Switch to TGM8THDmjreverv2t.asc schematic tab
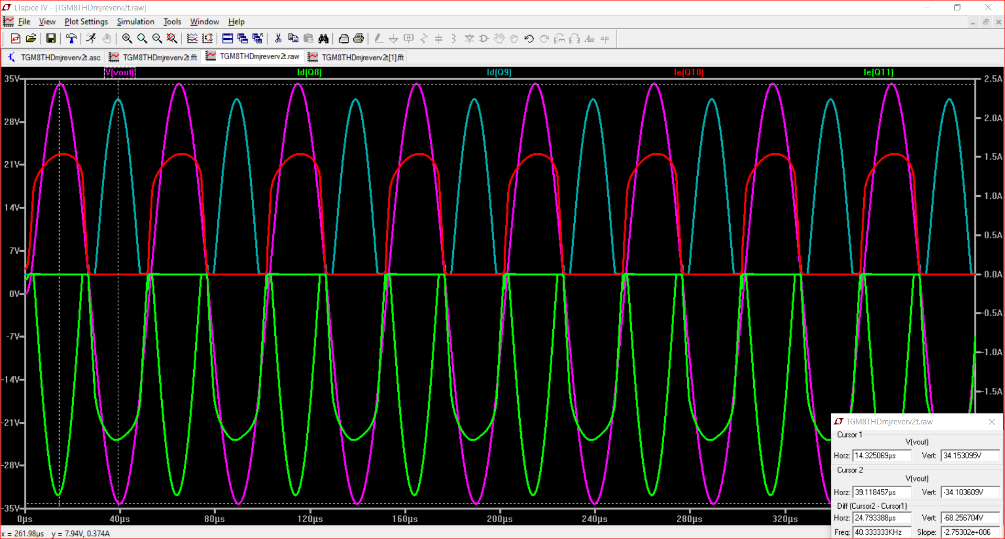Image resolution: width=1005 pixels, height=539 pixels. (54, 57)
